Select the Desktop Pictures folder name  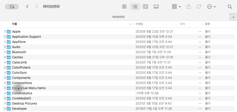click(x=24, y=104)
